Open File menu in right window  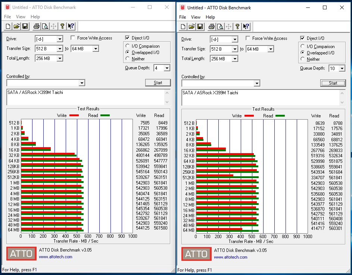pyautogui.click(x=183, y=17)
